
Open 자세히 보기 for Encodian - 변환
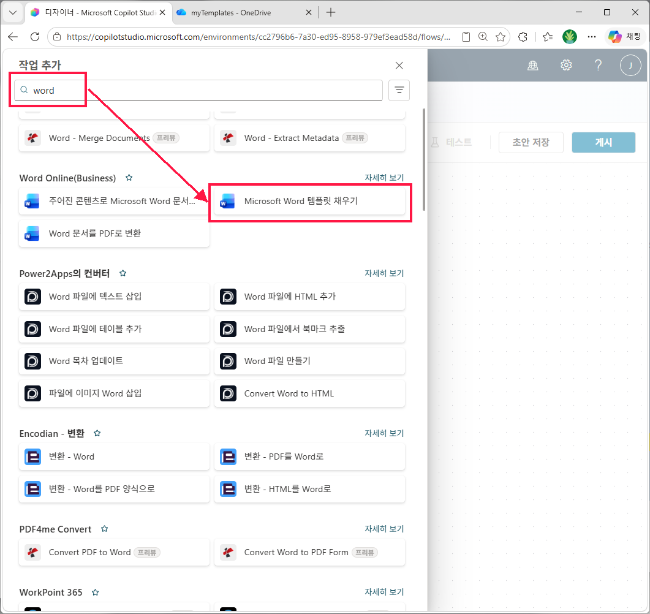[384, 433]
